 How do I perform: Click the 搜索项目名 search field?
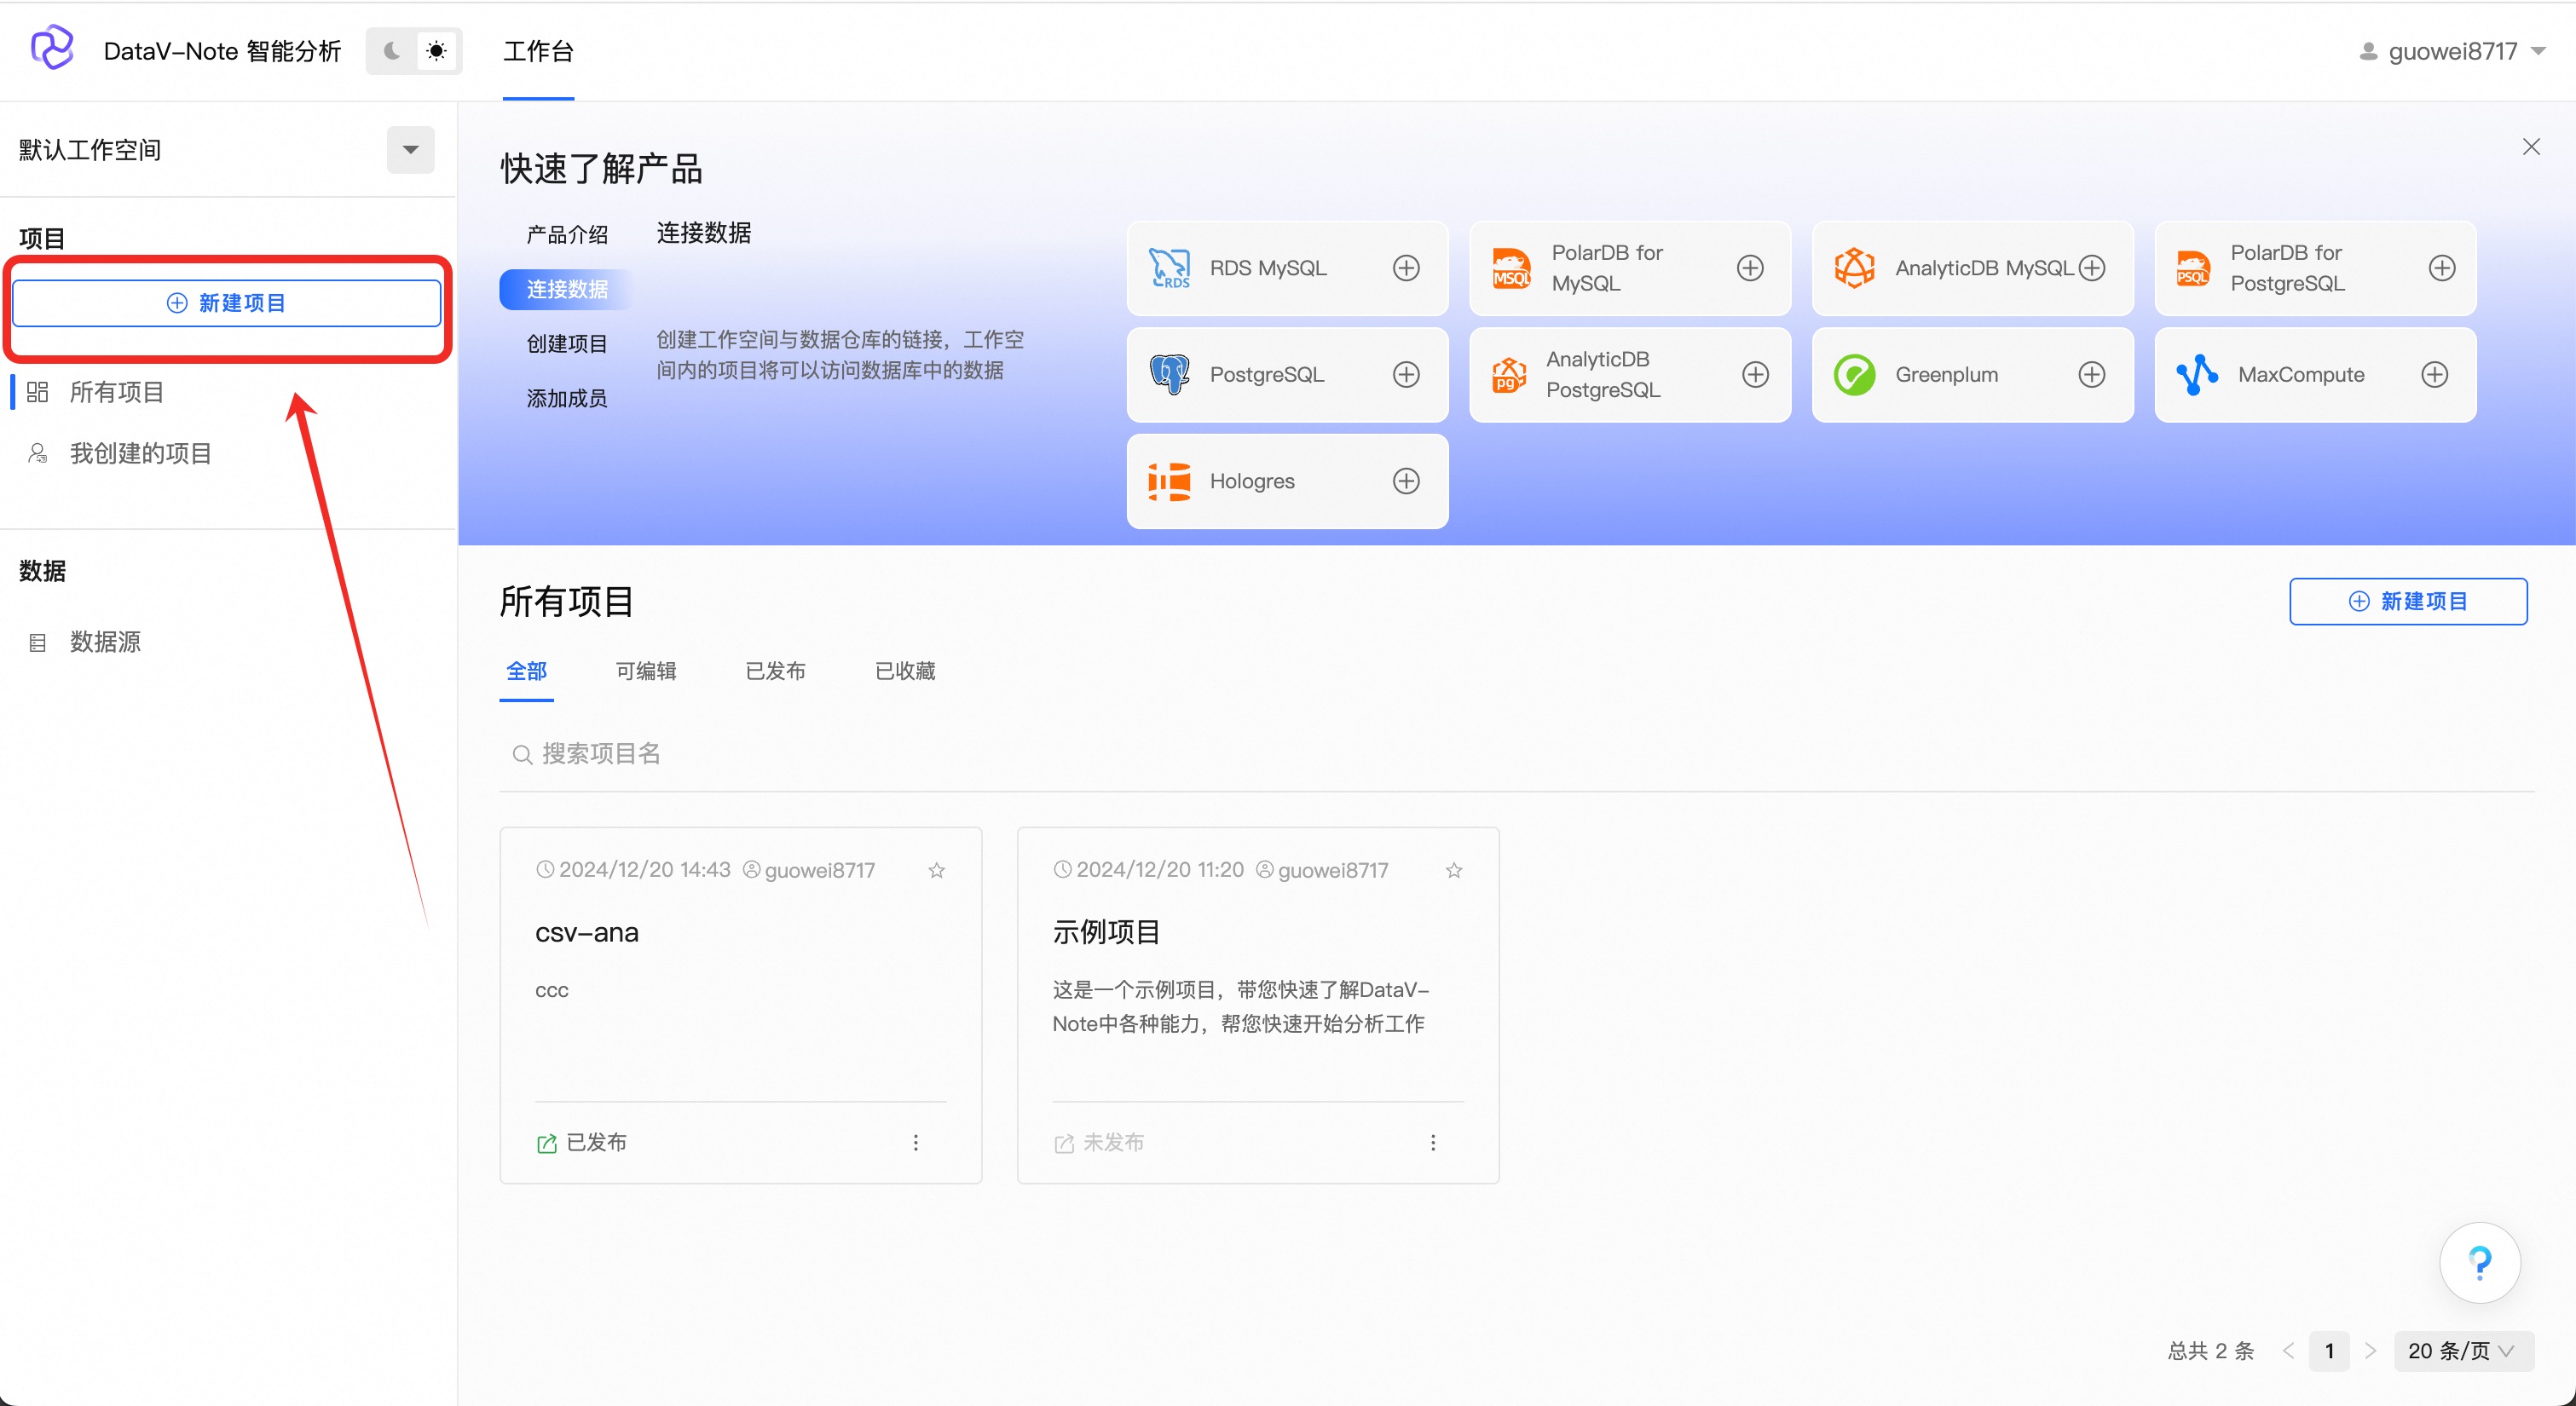point(600,754)
